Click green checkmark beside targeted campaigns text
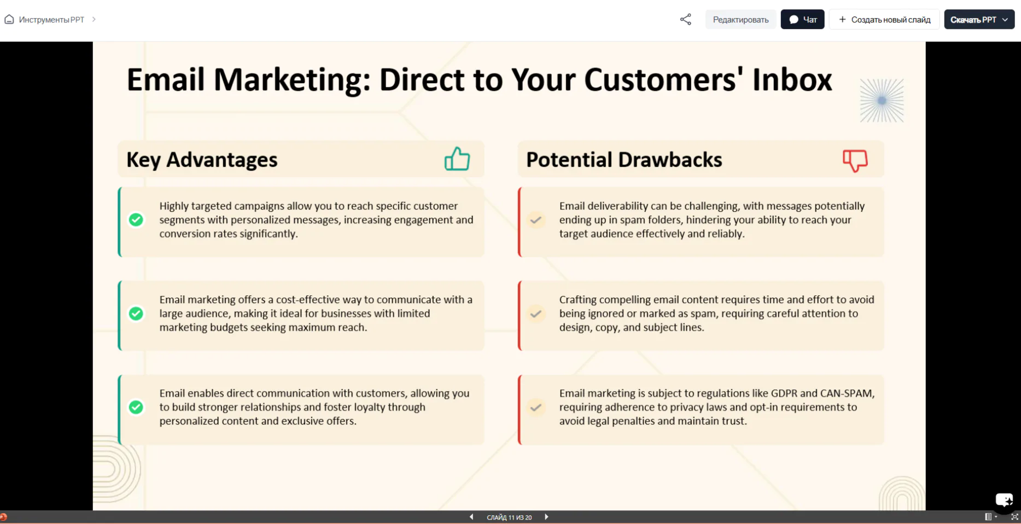 136,220
